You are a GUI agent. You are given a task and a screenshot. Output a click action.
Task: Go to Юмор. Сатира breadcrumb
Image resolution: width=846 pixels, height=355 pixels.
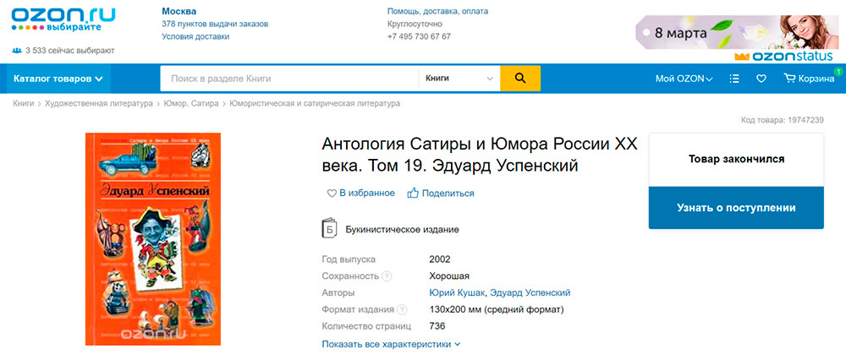191,103
